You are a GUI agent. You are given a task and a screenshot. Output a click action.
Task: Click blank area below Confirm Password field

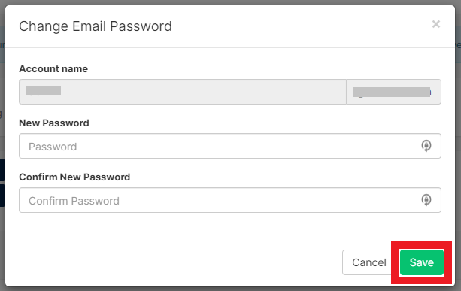(x=230, y=225)
